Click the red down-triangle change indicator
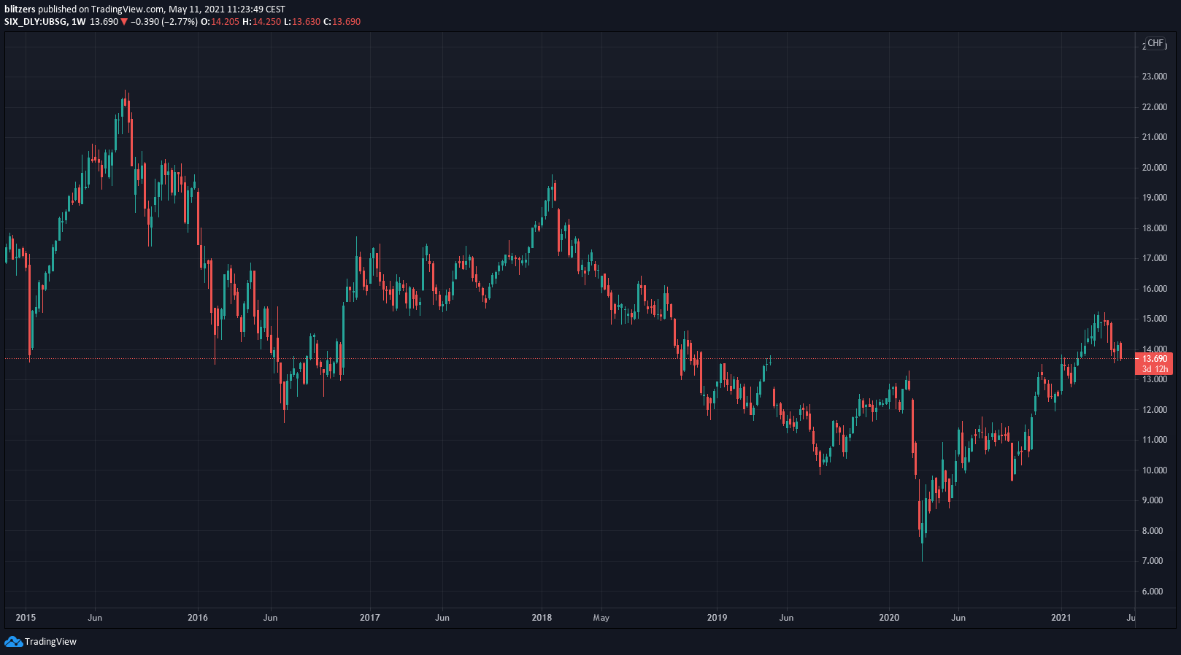Image resolution: width=1181 pixels, height=655 pixels. coord(124,22)
